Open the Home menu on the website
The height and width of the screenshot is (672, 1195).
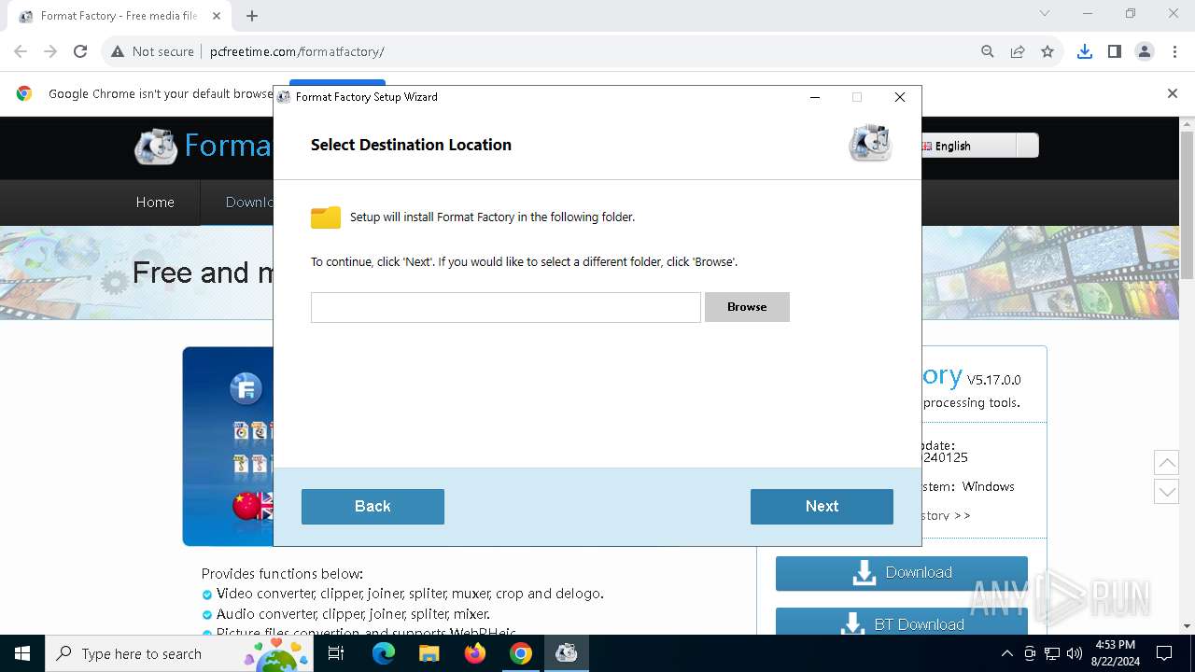pos(155,203)
